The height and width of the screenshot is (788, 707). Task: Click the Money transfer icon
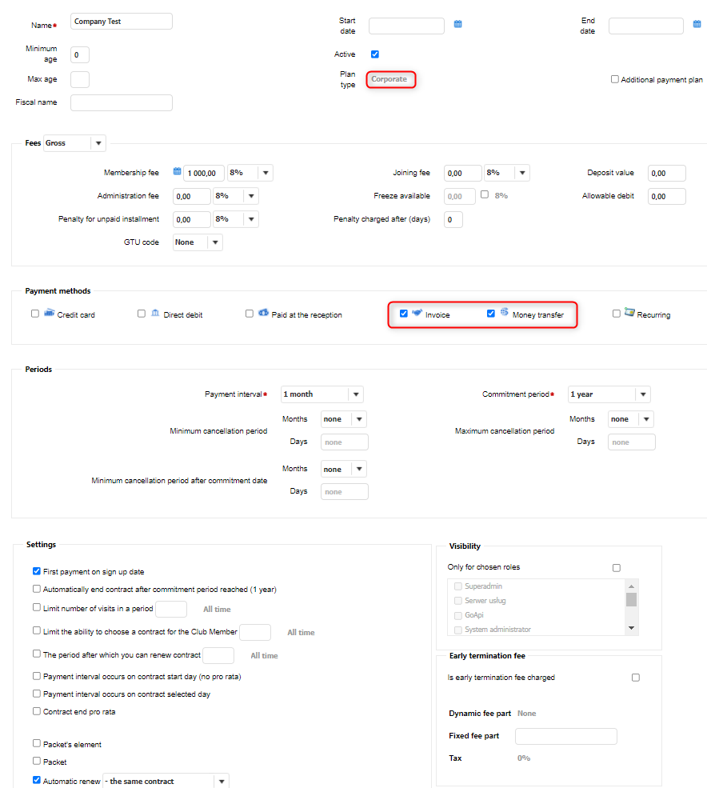coord(505,312)
